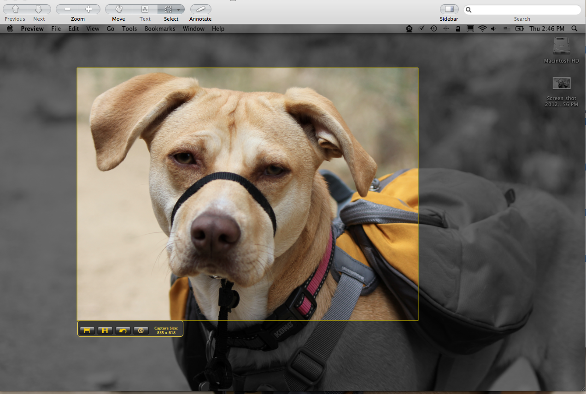586x394 pixels.
Task: Click the display monitor menu bar icon
Action: pyautogui.click(x=470, y=29)
